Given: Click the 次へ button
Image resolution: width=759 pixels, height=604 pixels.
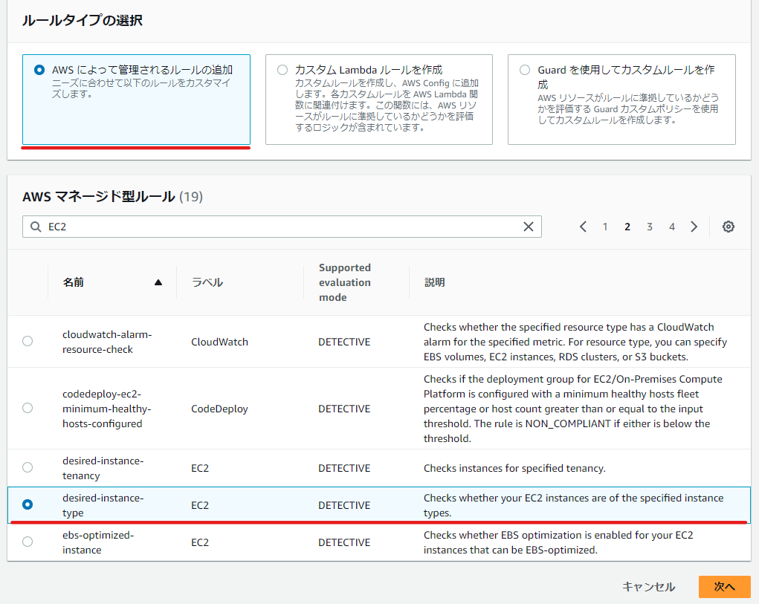Looking at the screenshot, I should (x=723, y=586).
